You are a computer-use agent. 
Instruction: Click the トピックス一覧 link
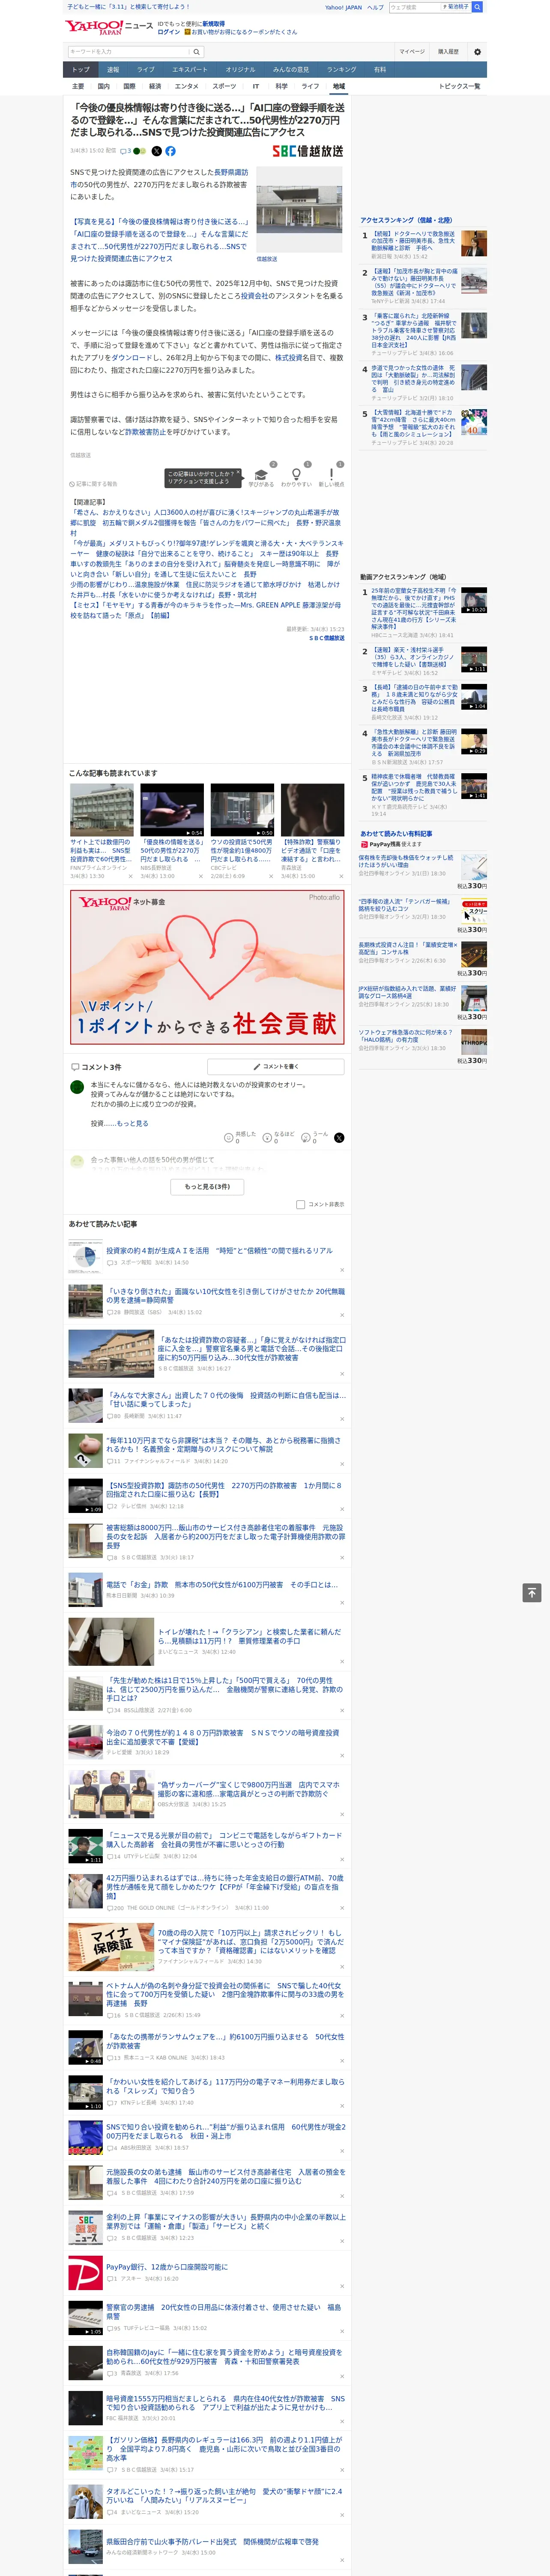tap(459, 86)
